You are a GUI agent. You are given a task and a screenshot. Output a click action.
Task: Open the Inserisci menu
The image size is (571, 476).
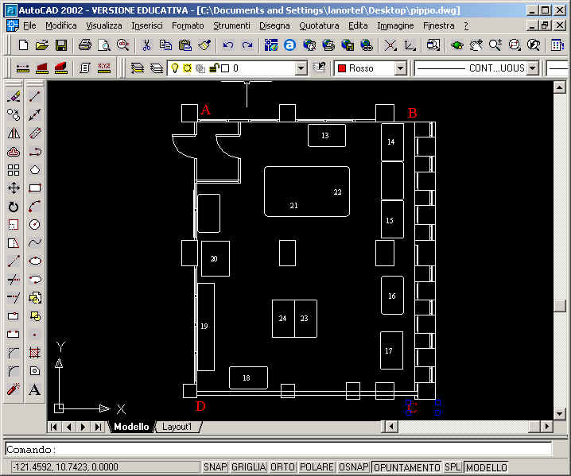point(147,26)
